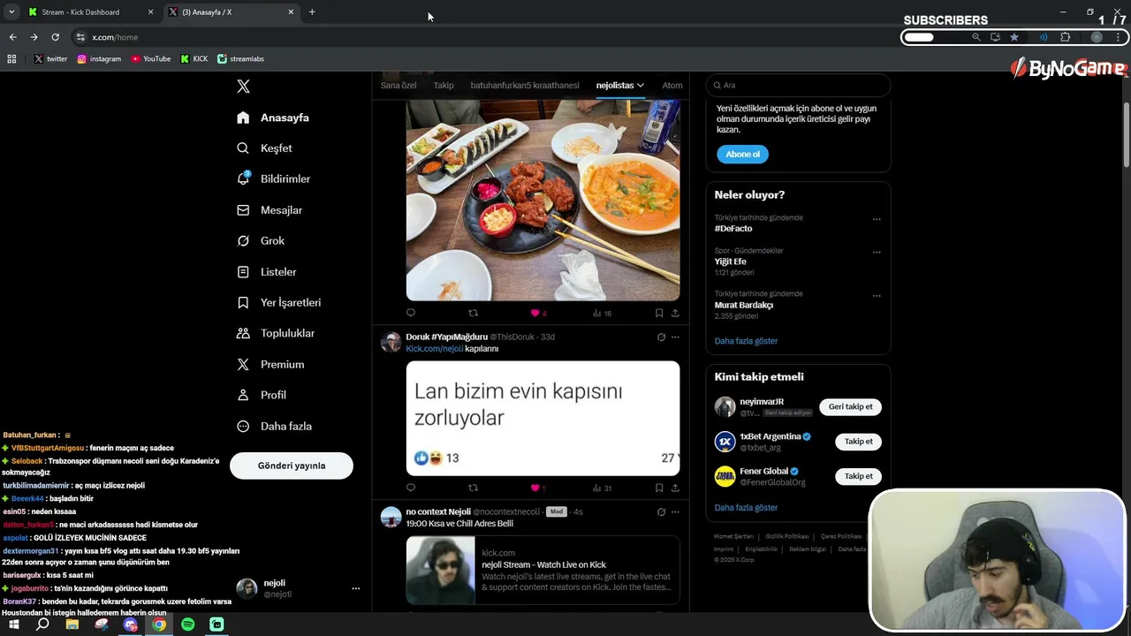The height and width of the screenshot is (636, 1131).
Task: Click Grok icon on no context Nejoli post
Action: pos(661,511)
